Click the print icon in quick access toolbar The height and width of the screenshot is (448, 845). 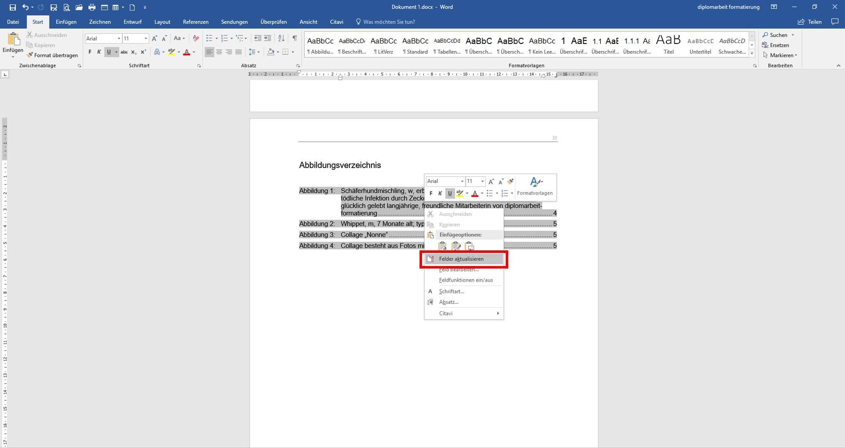[x=92, y=7]
